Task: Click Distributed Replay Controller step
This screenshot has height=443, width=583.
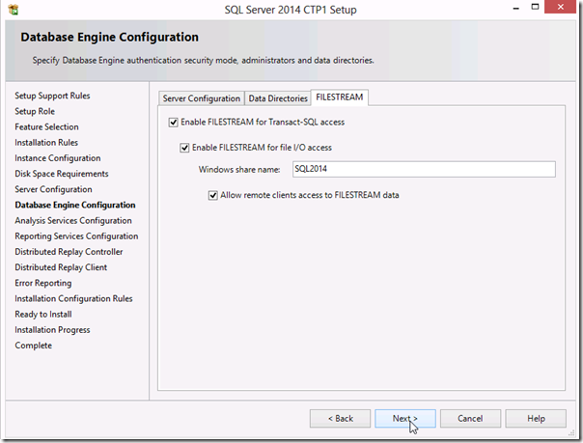Action: click(x=69, y=252)
